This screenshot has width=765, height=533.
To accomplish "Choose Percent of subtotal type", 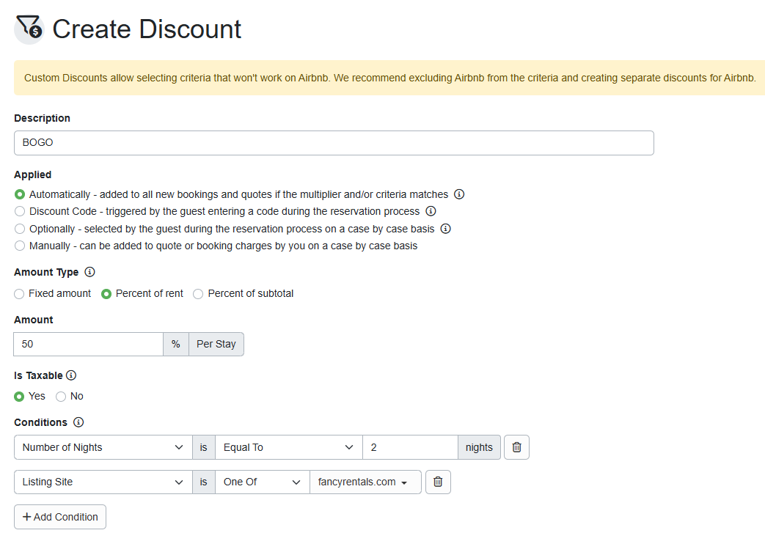I will point(198,294).
